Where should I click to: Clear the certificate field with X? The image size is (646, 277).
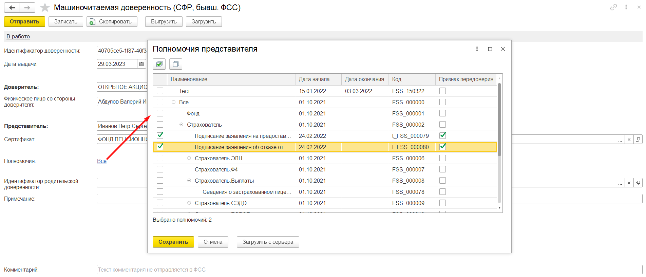(629, 140)
